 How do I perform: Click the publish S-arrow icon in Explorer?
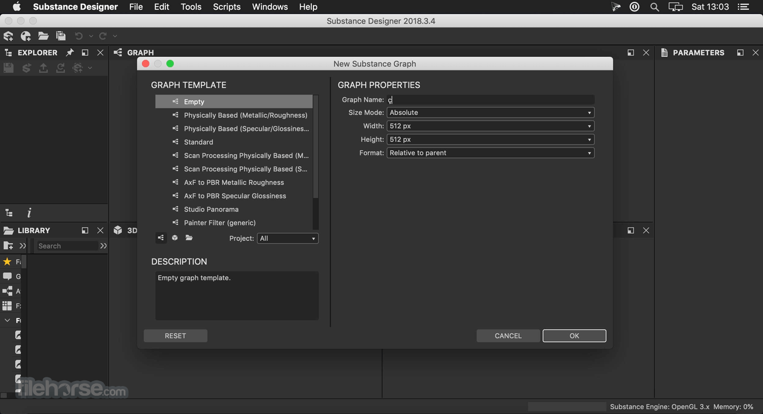pos(26,68)
